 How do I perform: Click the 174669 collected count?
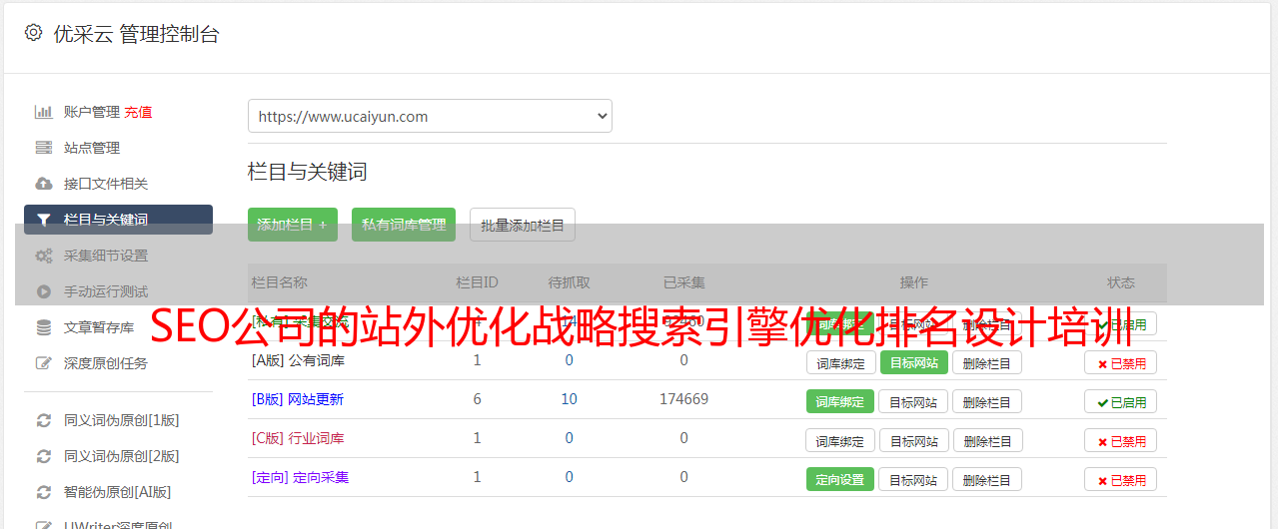(683, 399)
